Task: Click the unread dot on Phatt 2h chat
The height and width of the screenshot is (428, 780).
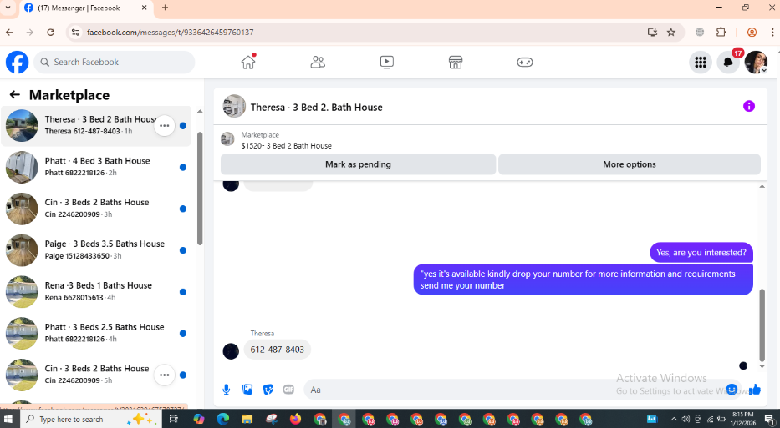Action: point(183,168)
